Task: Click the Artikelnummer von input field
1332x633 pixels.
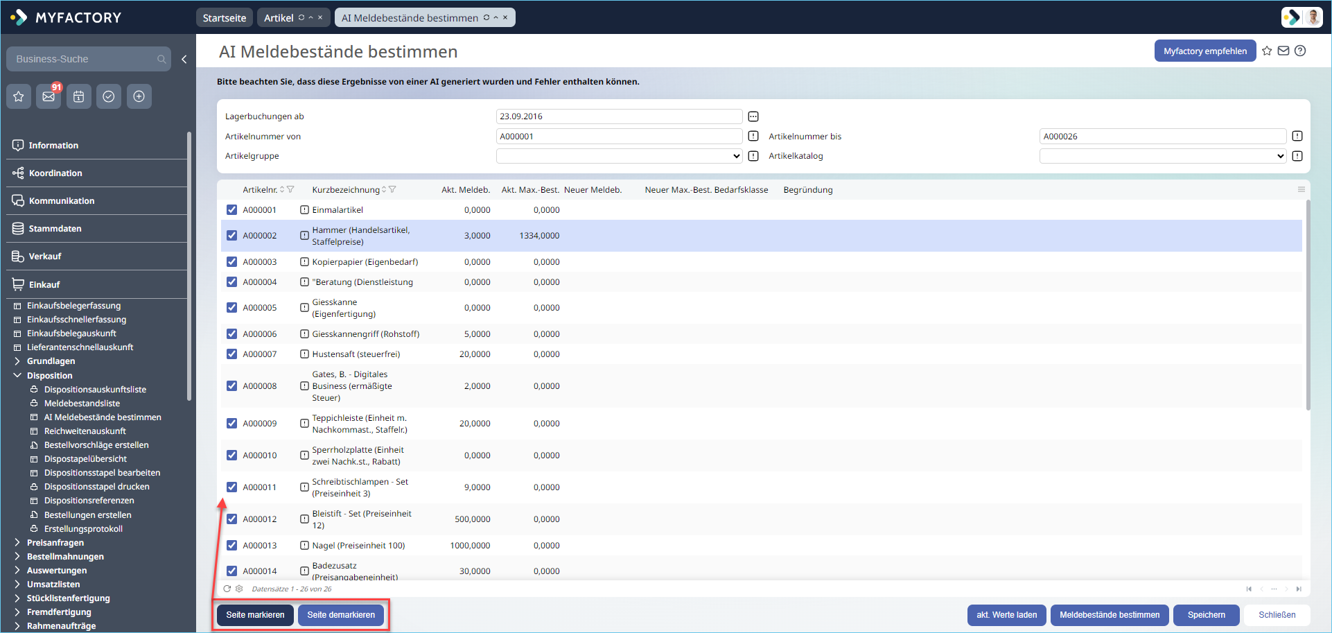Action: 619,137
